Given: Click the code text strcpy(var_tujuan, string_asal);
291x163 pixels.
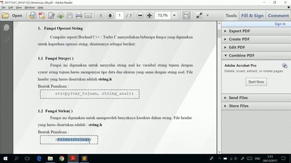Looking at the screenshot, I should (x=94, y=94).
